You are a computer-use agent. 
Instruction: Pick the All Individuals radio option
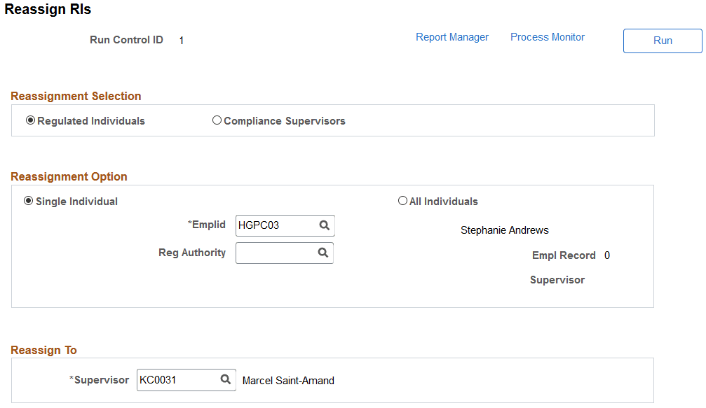(402, 201)
